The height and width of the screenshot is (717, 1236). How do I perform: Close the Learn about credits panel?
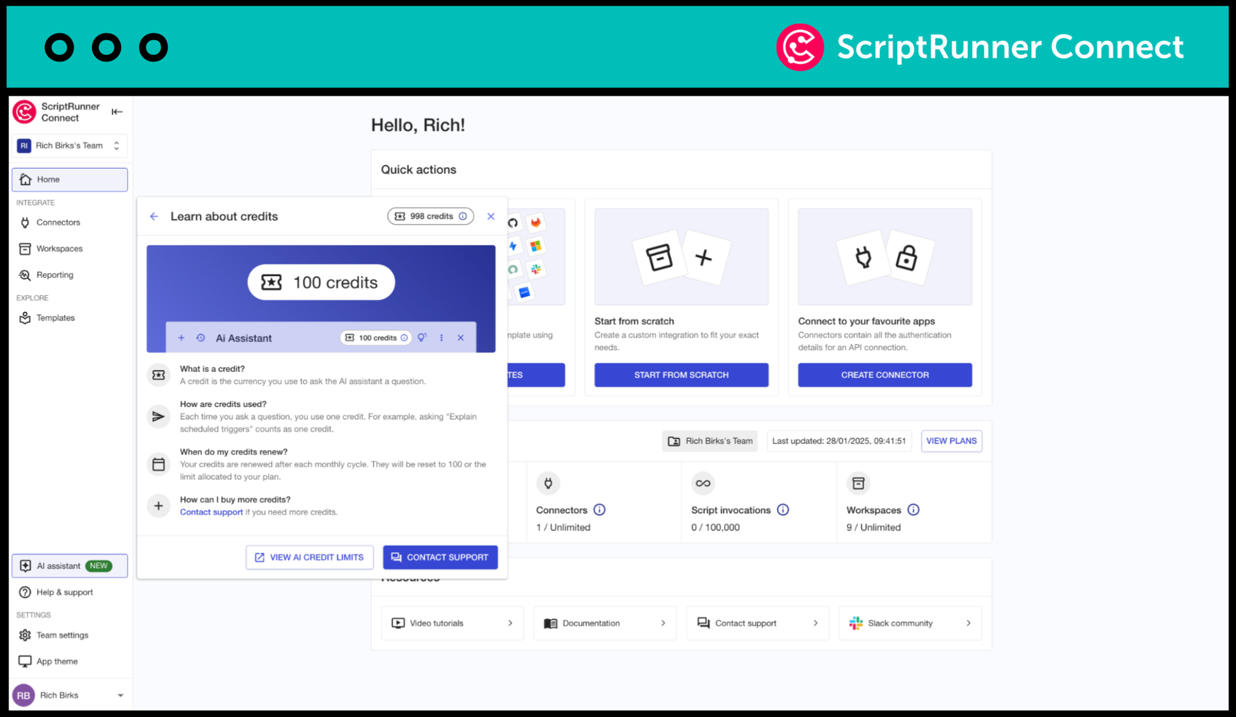[491, 216]
